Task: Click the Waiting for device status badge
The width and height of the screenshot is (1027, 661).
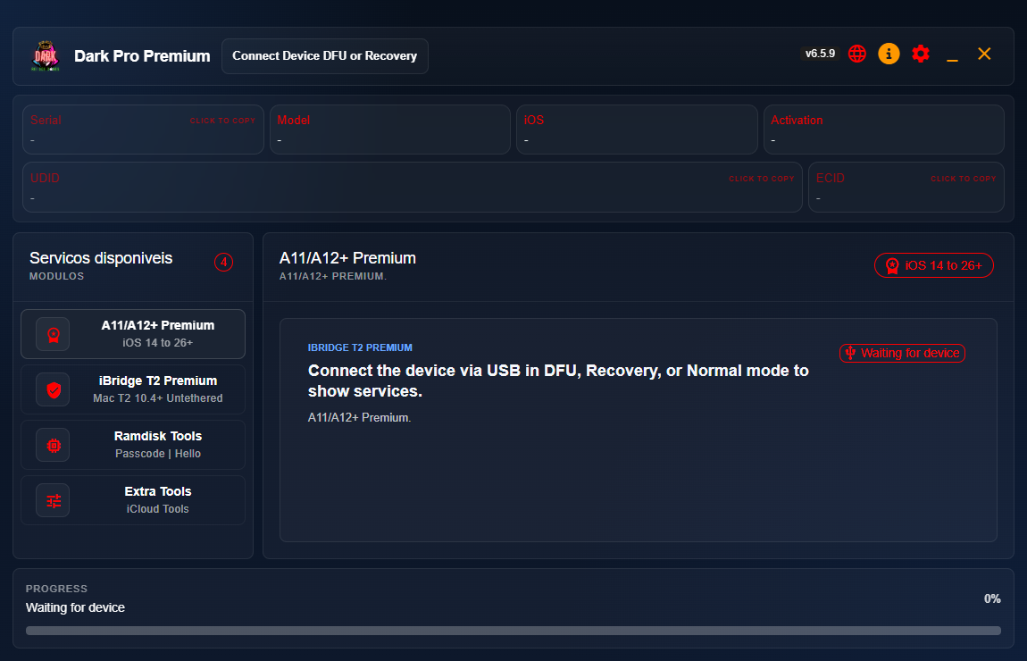Action: [902, 353]
